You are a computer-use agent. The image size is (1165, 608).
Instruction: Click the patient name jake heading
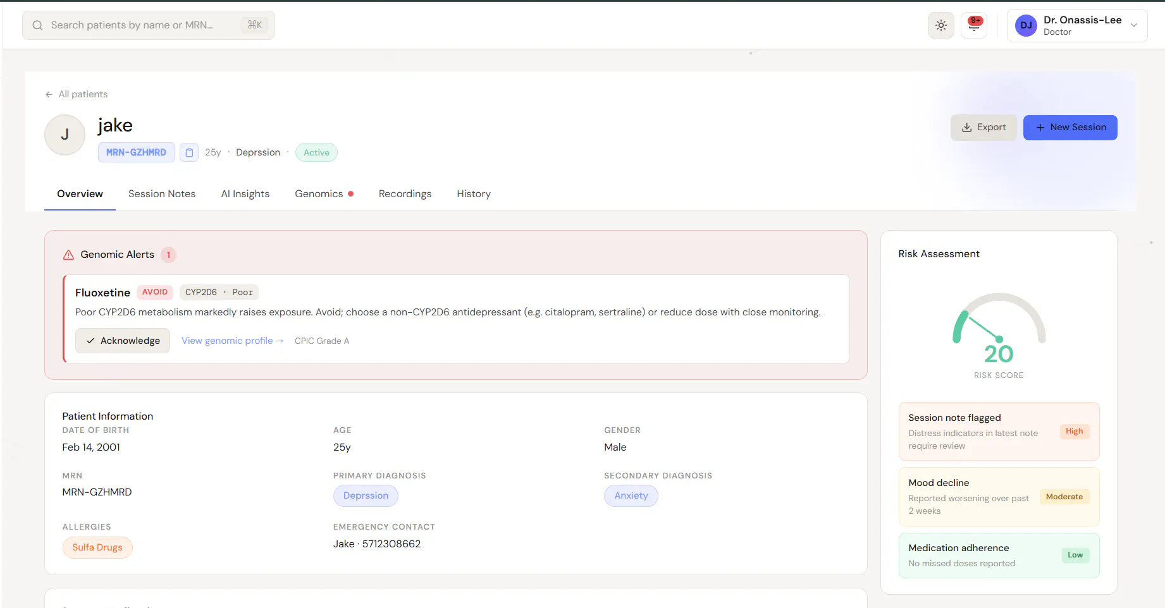(x=115, y=125)
